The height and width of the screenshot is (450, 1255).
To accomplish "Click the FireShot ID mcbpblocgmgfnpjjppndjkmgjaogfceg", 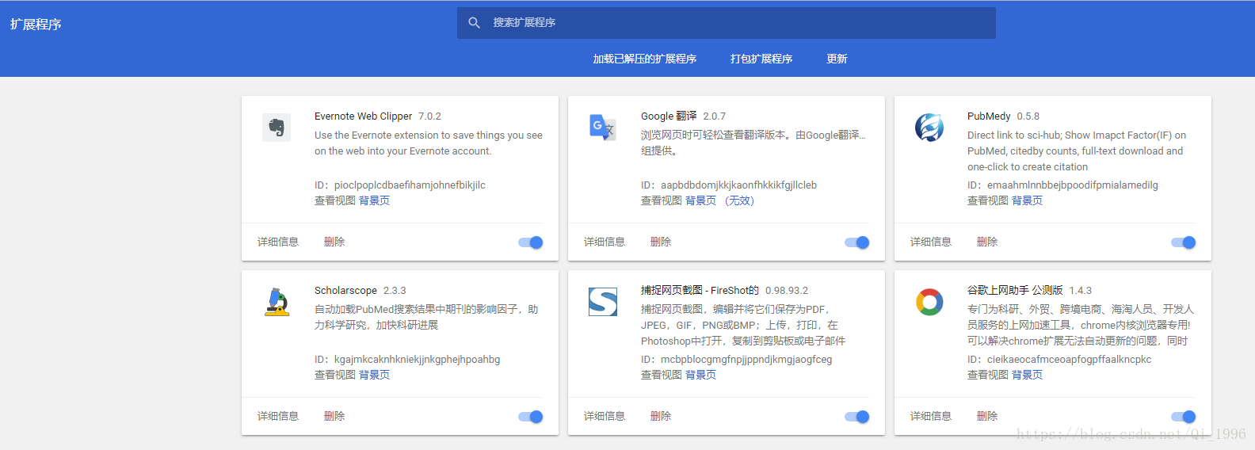I will pyautogui.click(x=746, y=359).
